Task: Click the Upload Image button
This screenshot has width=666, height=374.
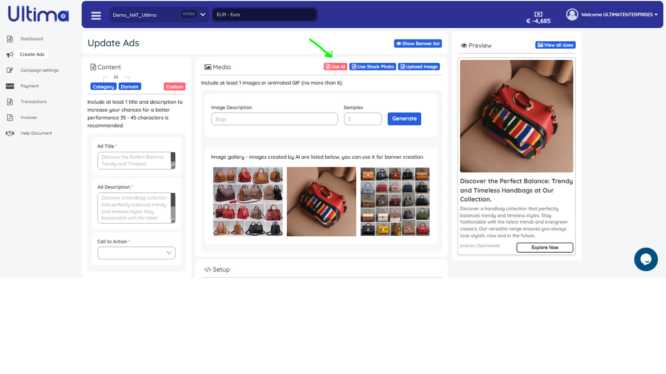Action: pos(419,67)
